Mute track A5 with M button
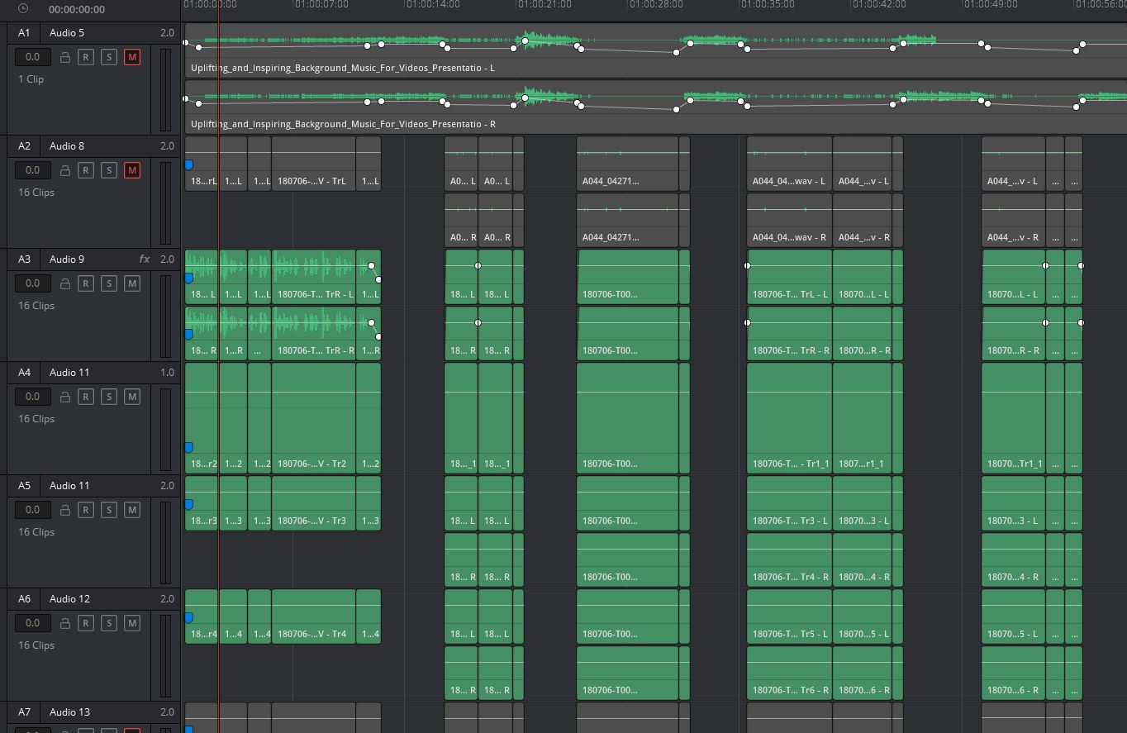 tap(131, 510)
